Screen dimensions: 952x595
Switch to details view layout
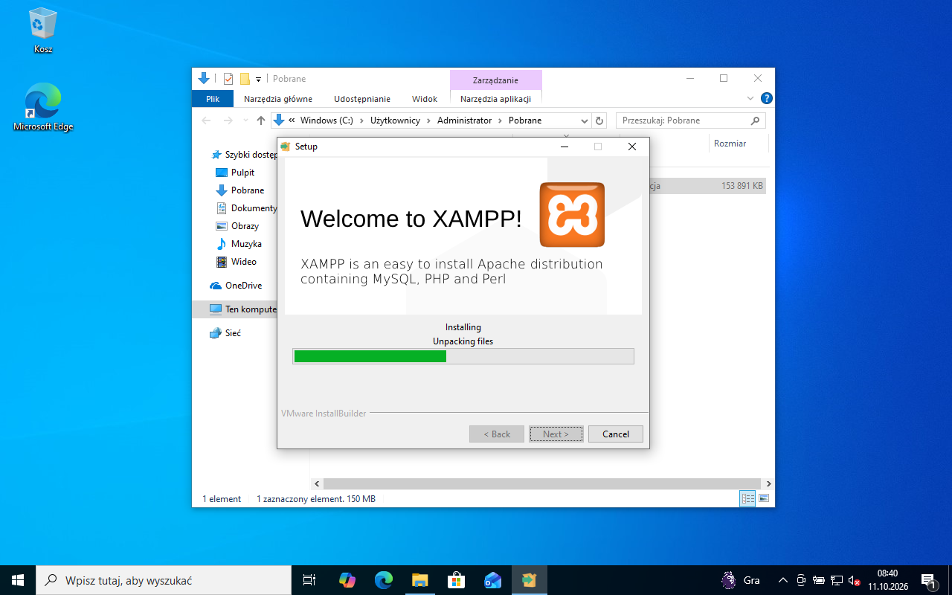[x=747, y=498]
